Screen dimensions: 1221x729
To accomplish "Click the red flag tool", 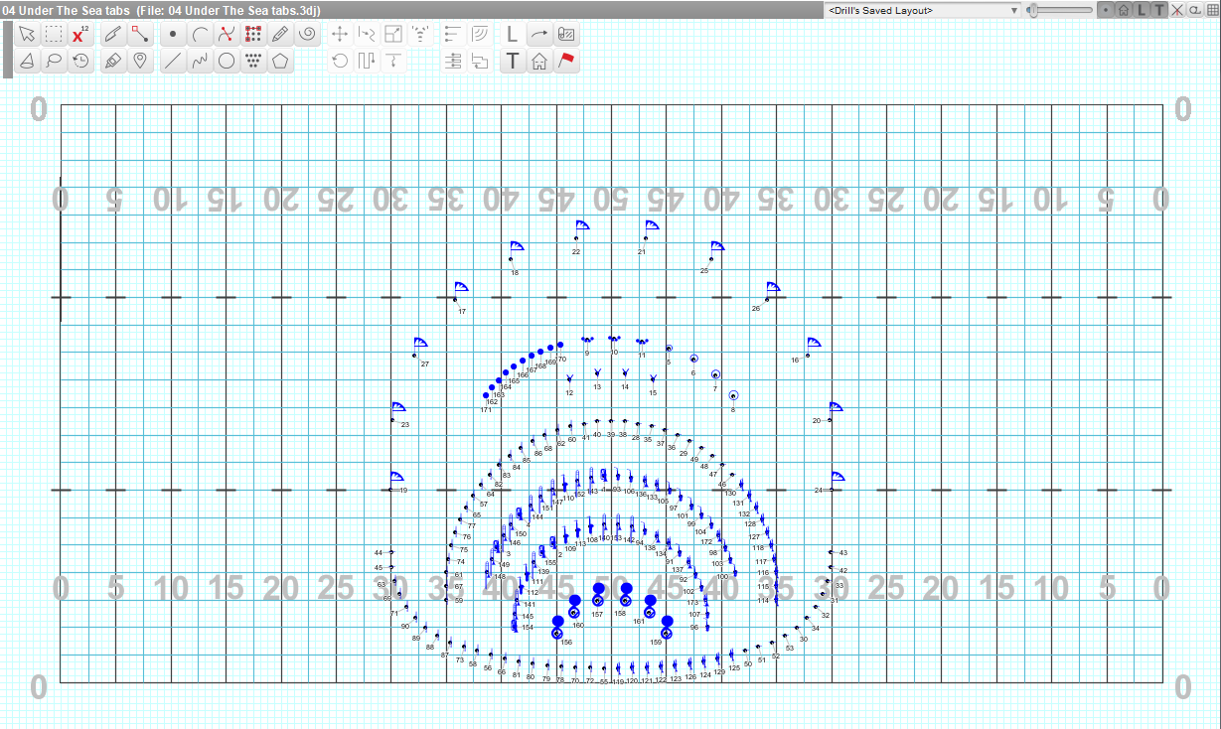I will [566, 62].
